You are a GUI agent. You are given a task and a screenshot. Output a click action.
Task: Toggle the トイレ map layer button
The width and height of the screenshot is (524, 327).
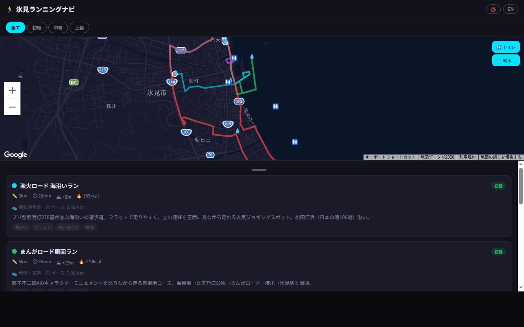[506, 47]
